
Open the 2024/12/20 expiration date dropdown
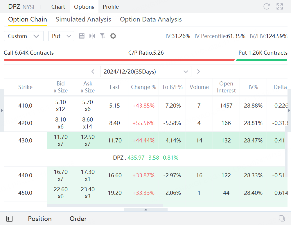pos(145,72)
